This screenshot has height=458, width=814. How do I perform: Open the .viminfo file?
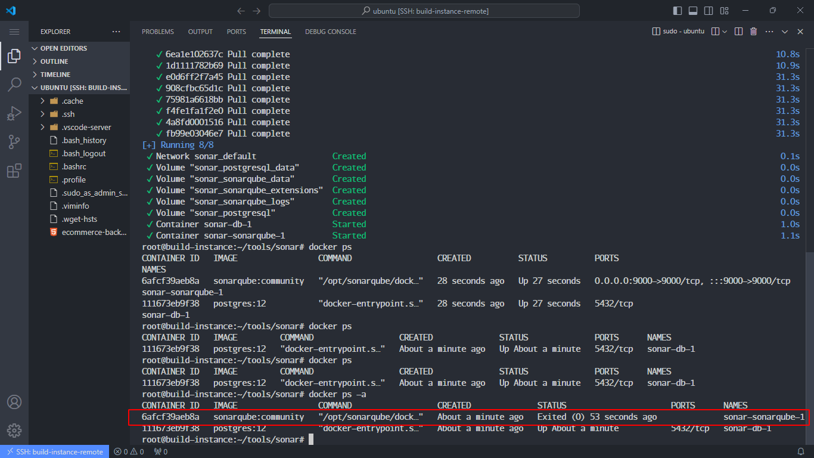[79, 206]
